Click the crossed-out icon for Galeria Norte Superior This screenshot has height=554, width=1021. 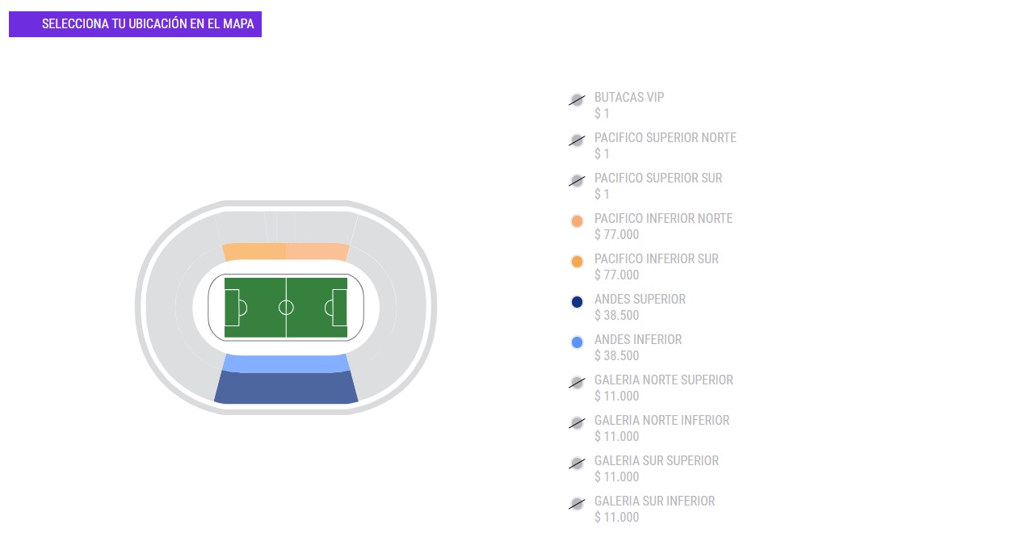tap(577, 383)
